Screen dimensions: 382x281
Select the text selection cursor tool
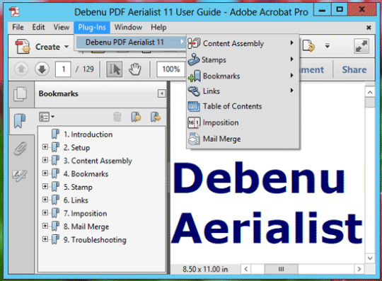click(115, 69)
